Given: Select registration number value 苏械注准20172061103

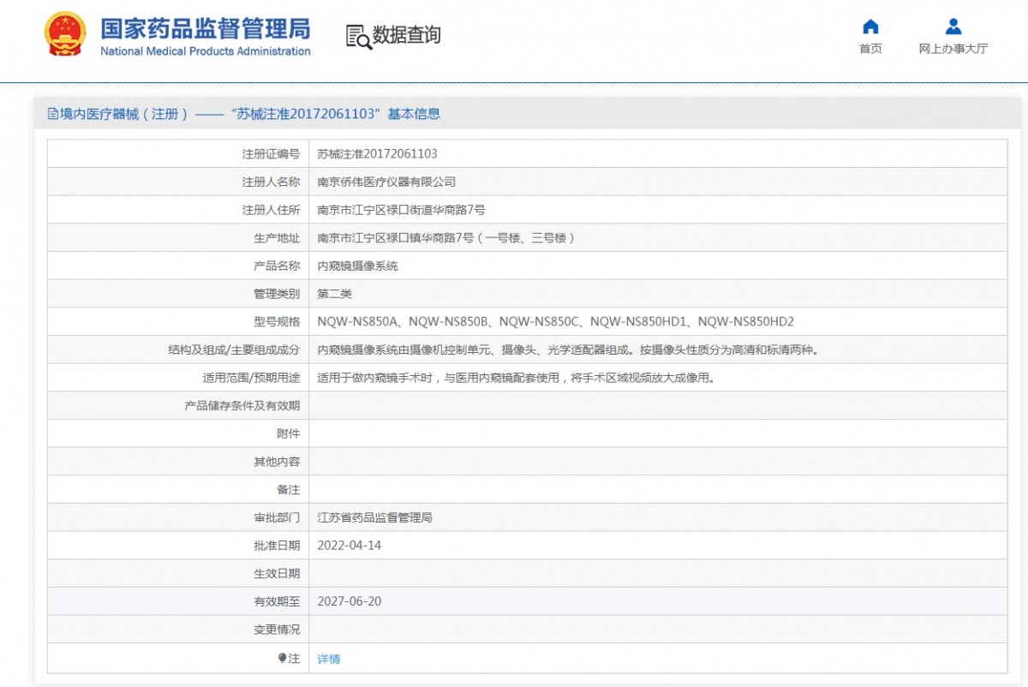Looking at the screenshot, I should 377,154.
